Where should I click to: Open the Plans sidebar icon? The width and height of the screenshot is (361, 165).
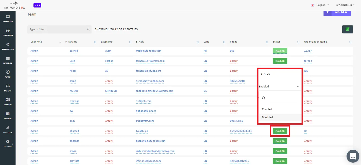click(x=7, y=72)
